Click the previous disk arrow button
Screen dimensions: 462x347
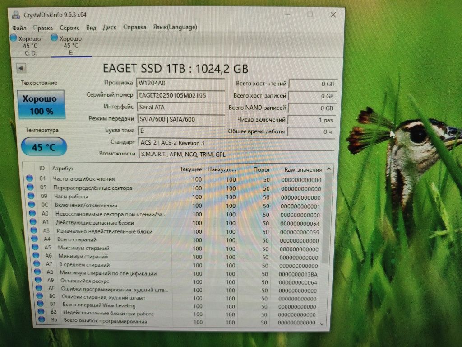coord(21,69)
